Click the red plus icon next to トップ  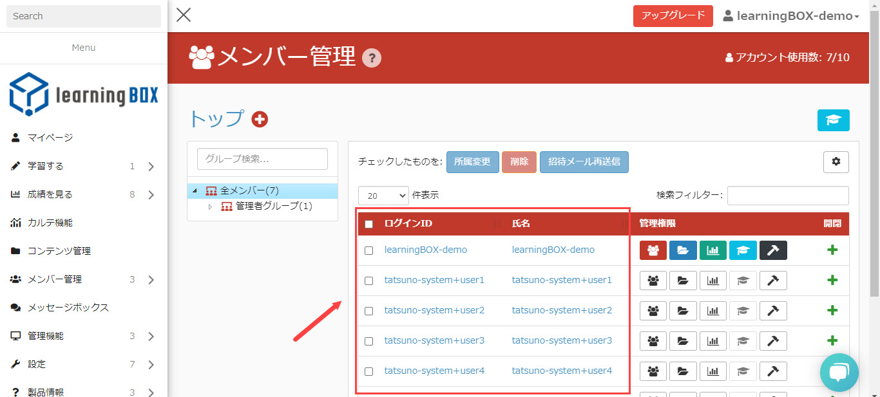260,119
